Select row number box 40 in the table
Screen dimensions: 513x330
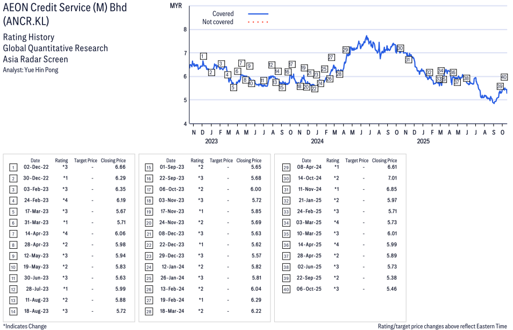[284, 289]
